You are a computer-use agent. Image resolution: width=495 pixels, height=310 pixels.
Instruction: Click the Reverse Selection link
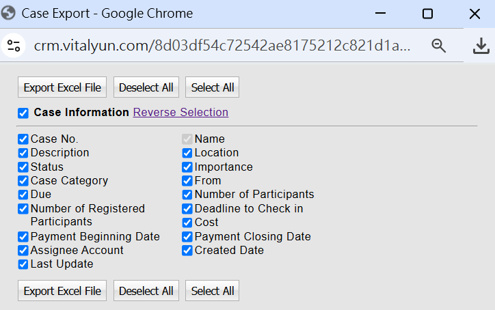[x=180, y=112]
